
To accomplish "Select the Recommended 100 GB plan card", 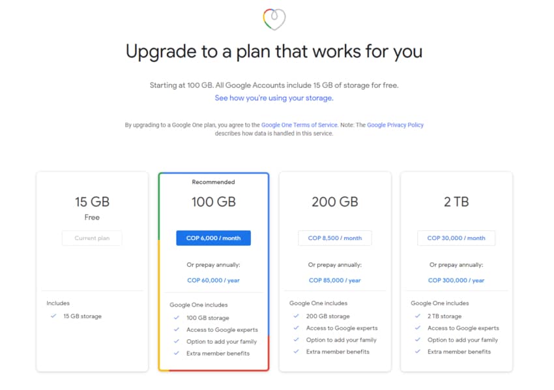I will [x=213, y=202].
